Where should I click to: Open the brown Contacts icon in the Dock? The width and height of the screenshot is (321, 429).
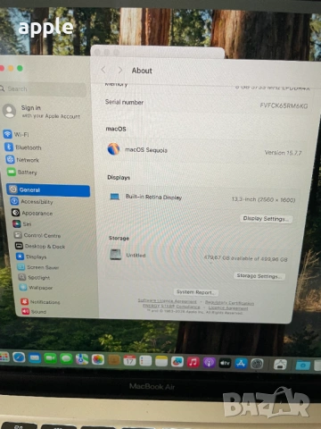(x=114, y=360)
